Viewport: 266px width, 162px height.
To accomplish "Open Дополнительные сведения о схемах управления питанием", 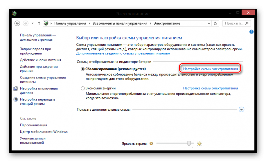I will [123, 53].
